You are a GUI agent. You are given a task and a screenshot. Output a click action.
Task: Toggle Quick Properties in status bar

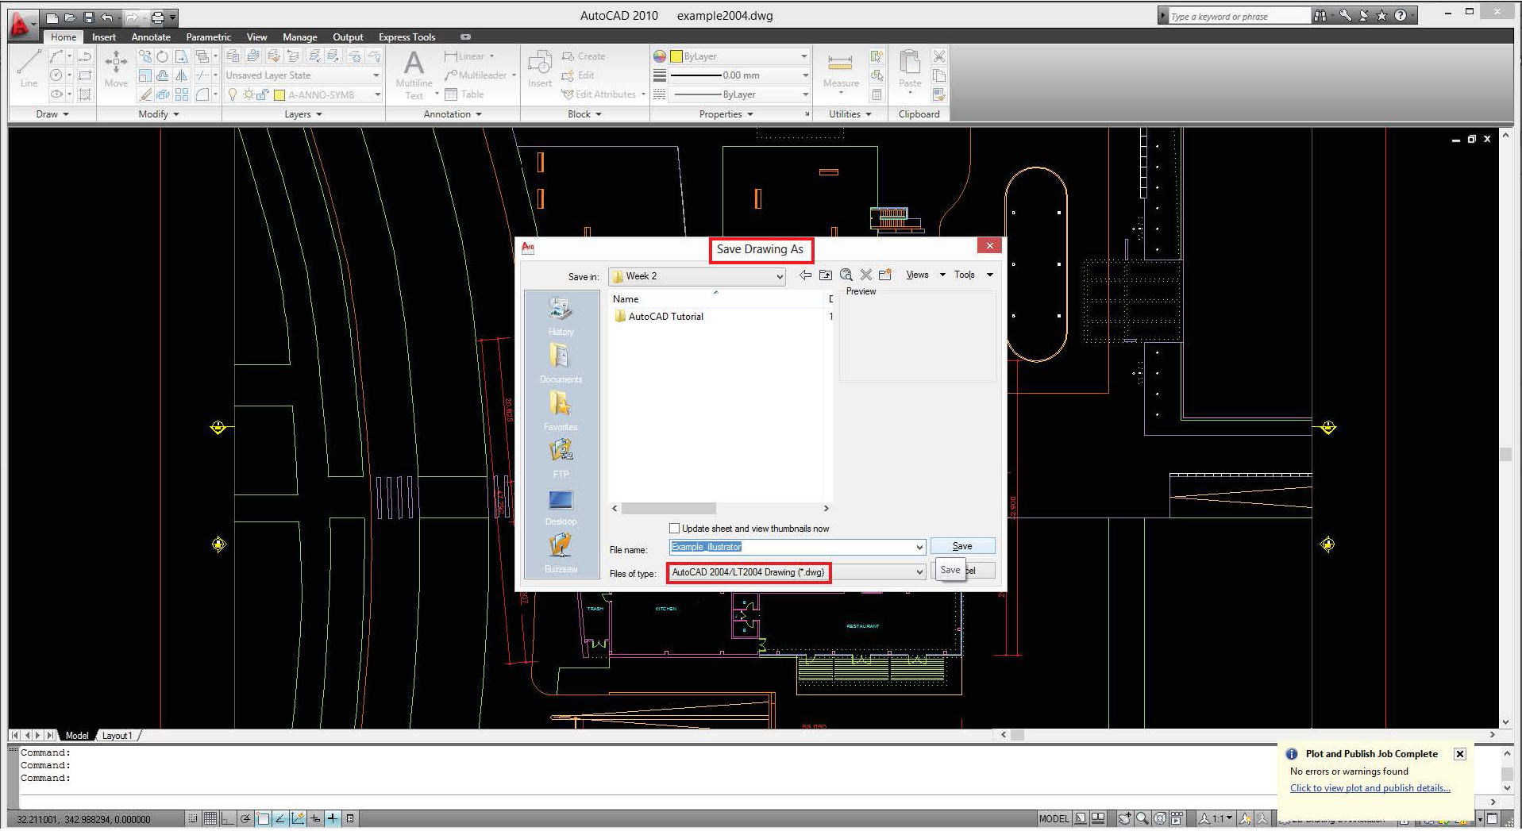click(x=350, y=818)
